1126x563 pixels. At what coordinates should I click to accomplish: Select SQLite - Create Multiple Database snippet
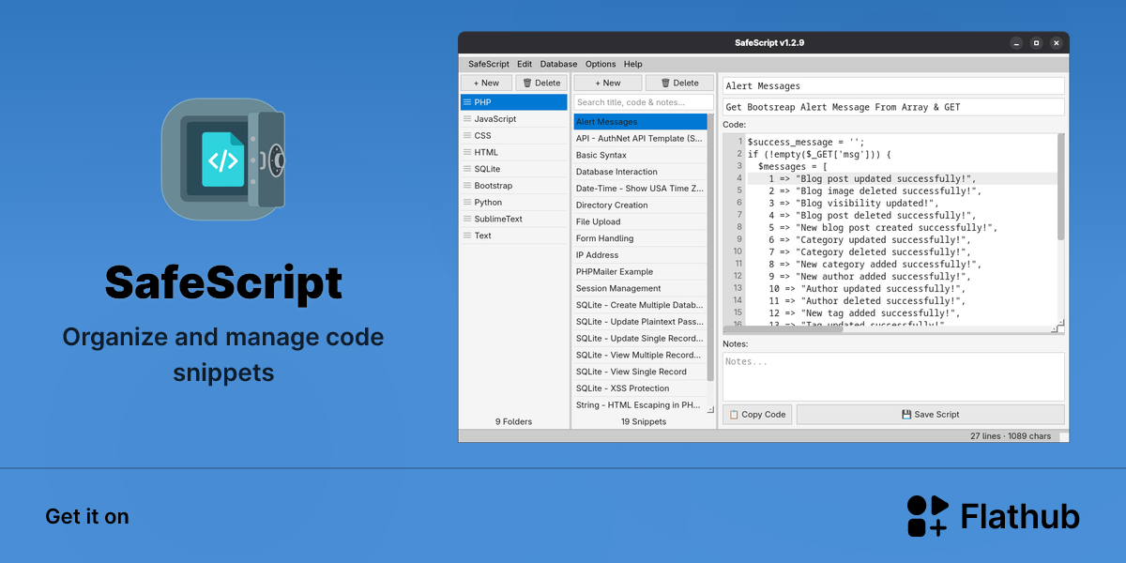pos(640,305)
